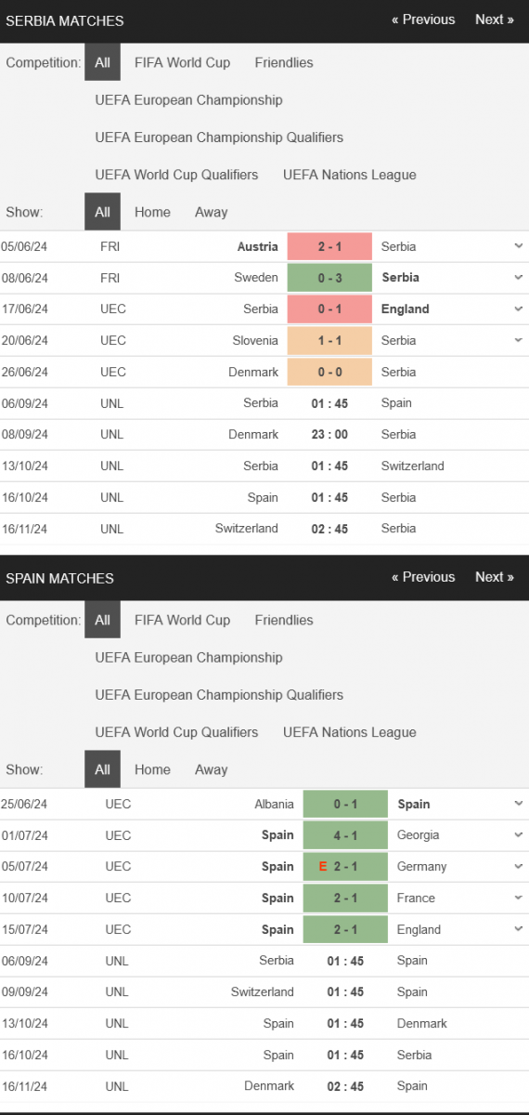Expand the Austria vs Serbia match row chevron

(x=517, y=246)
